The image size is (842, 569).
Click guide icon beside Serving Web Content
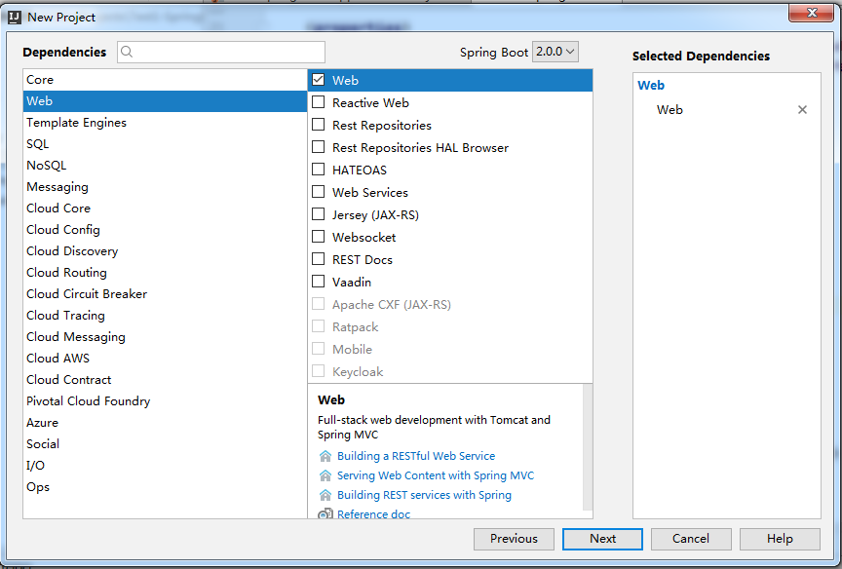(325, 475)
